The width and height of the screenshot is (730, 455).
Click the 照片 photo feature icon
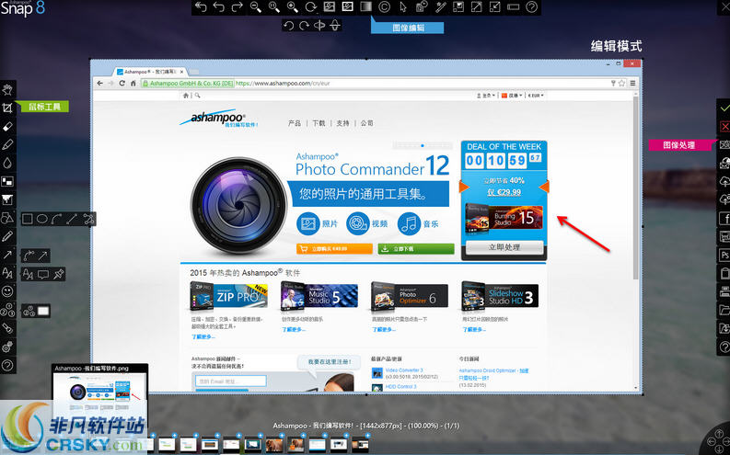[308, 223]
